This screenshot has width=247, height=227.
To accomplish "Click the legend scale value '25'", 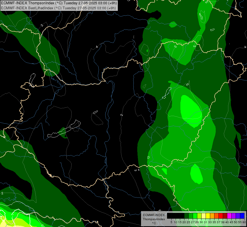I will [x=188, y=222].
